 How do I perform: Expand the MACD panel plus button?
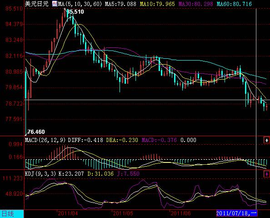click(x=266, y=140)
